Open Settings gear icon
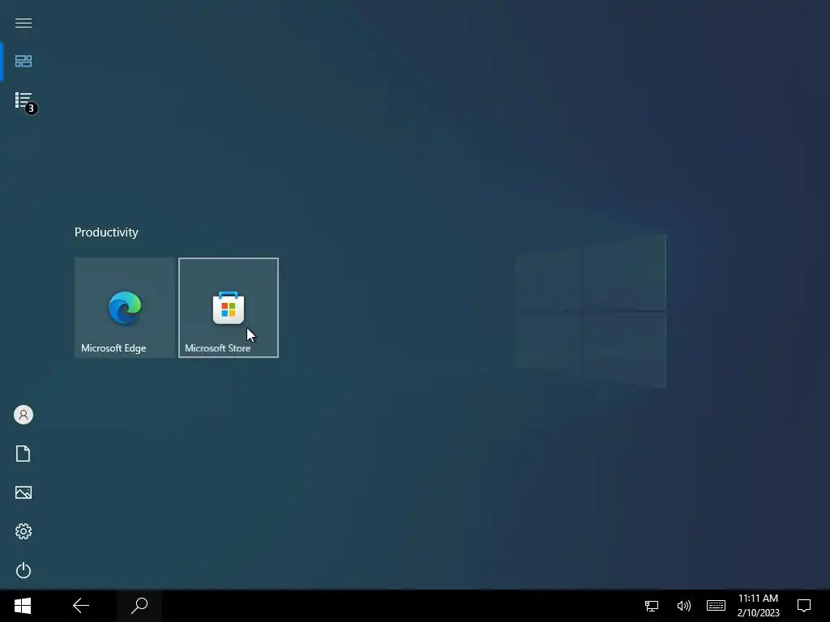The image size is (830, 622). pyautogui.click(x=24, y=531)
